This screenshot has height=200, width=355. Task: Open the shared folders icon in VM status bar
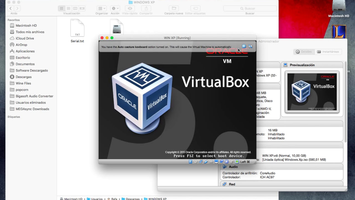tap(211, 162)
